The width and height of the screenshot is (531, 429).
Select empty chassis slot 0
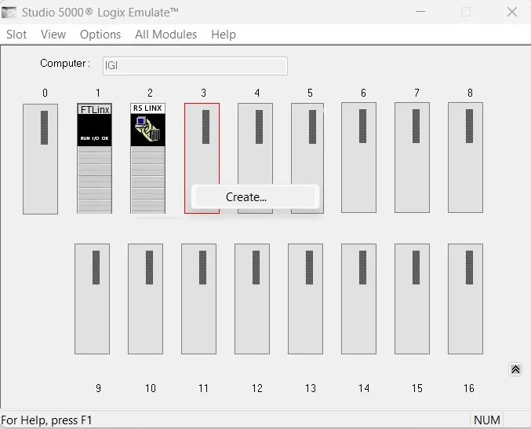40,159
